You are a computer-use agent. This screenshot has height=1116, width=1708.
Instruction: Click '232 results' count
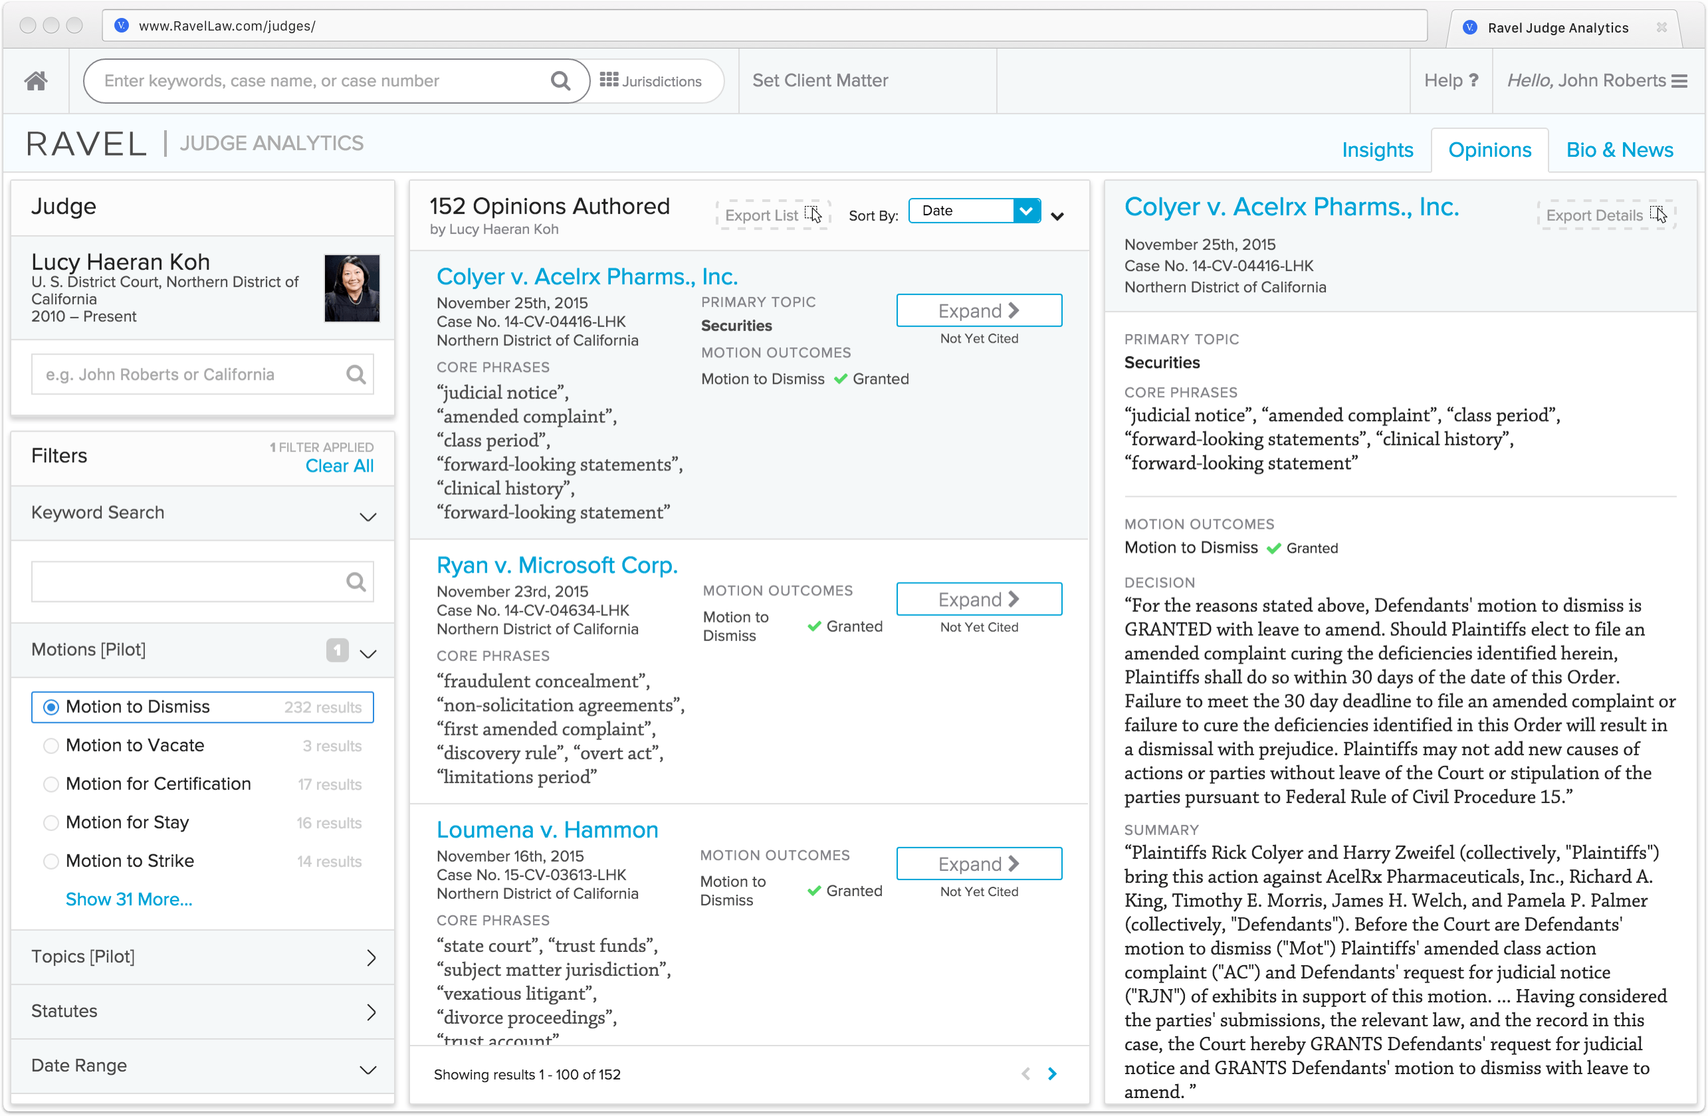(x=323, y=707)
